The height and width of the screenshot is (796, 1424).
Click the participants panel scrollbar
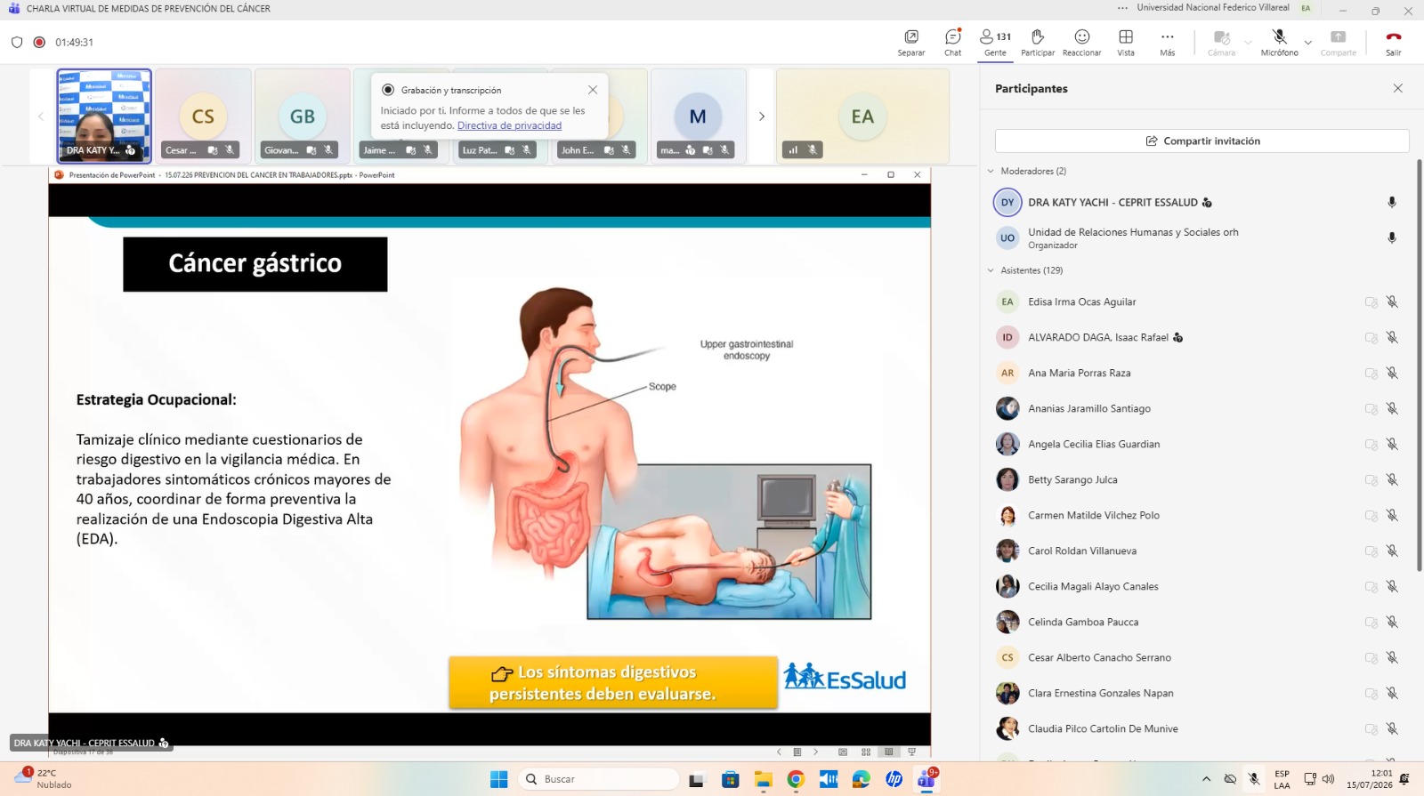point(1420,365)
